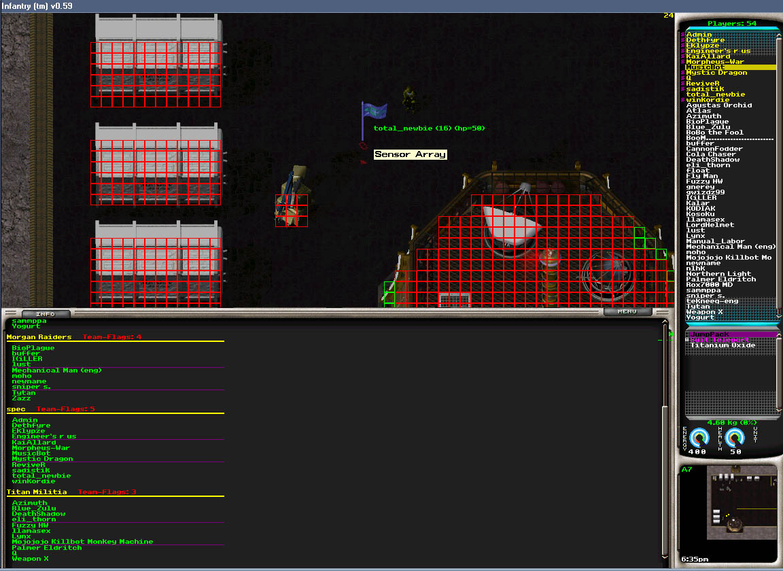Click the satellite dish on the base
The image size is (783, 571).
tap(511, 224)
